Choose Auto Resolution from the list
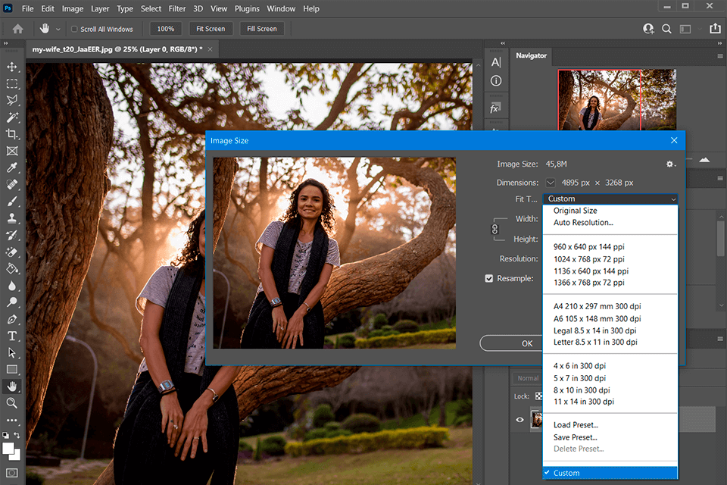 [610, 223]
